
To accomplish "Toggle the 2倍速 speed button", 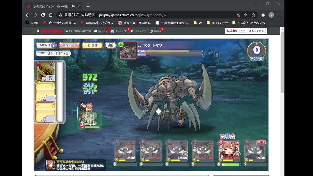I will click(92, 45).
